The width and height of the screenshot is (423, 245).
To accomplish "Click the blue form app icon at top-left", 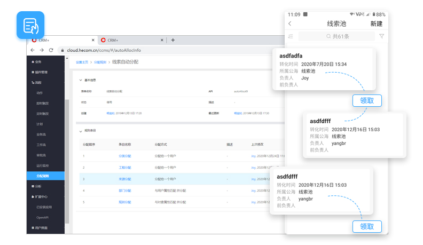I will 30,25.
